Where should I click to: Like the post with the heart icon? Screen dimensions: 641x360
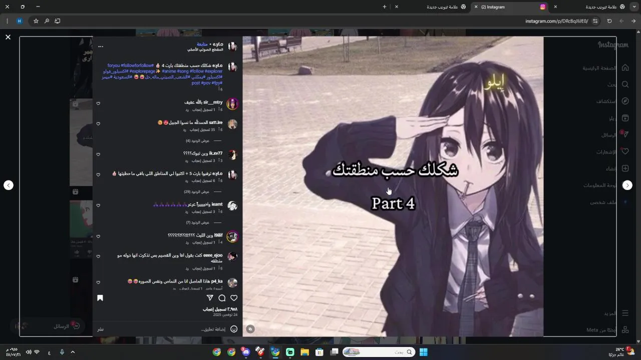(x=234, y=298)
